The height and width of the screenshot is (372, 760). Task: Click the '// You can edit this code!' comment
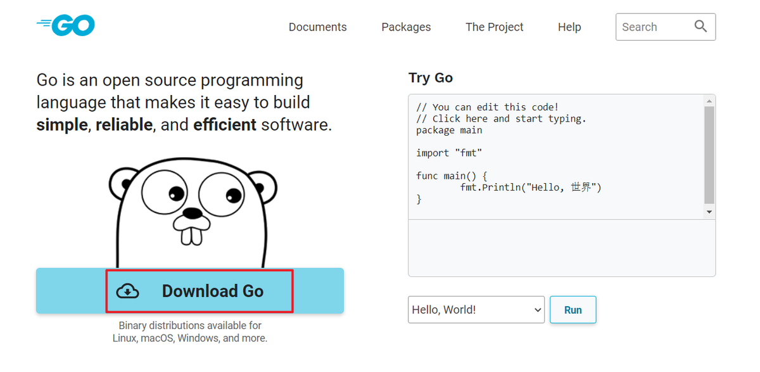click(x=488, y=107)
